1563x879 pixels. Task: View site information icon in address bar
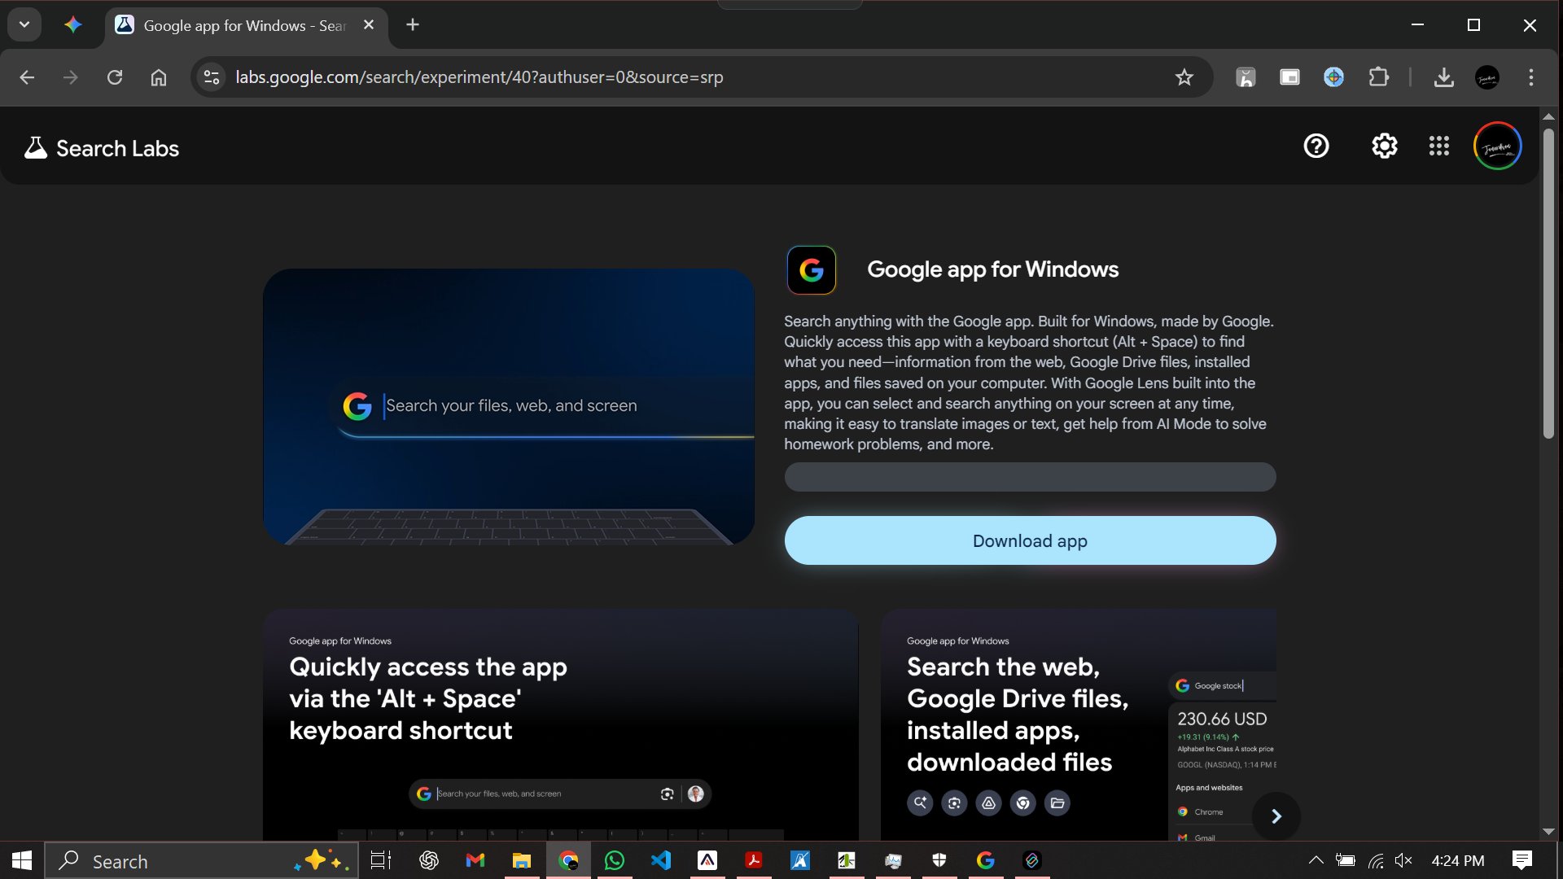[x=212, y=77]
